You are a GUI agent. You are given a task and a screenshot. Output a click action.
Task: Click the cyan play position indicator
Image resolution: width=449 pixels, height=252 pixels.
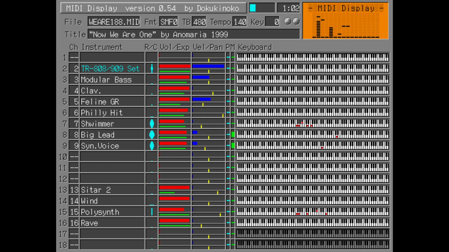tap(253, 8)
